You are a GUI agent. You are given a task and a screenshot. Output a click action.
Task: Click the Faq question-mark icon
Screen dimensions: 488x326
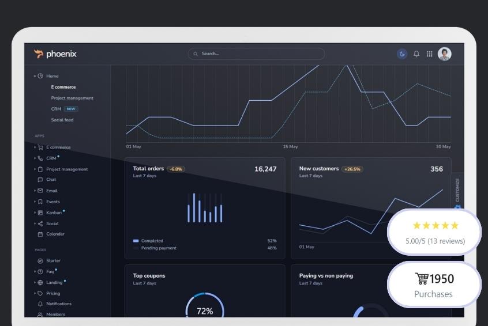(x=40, y=272)
